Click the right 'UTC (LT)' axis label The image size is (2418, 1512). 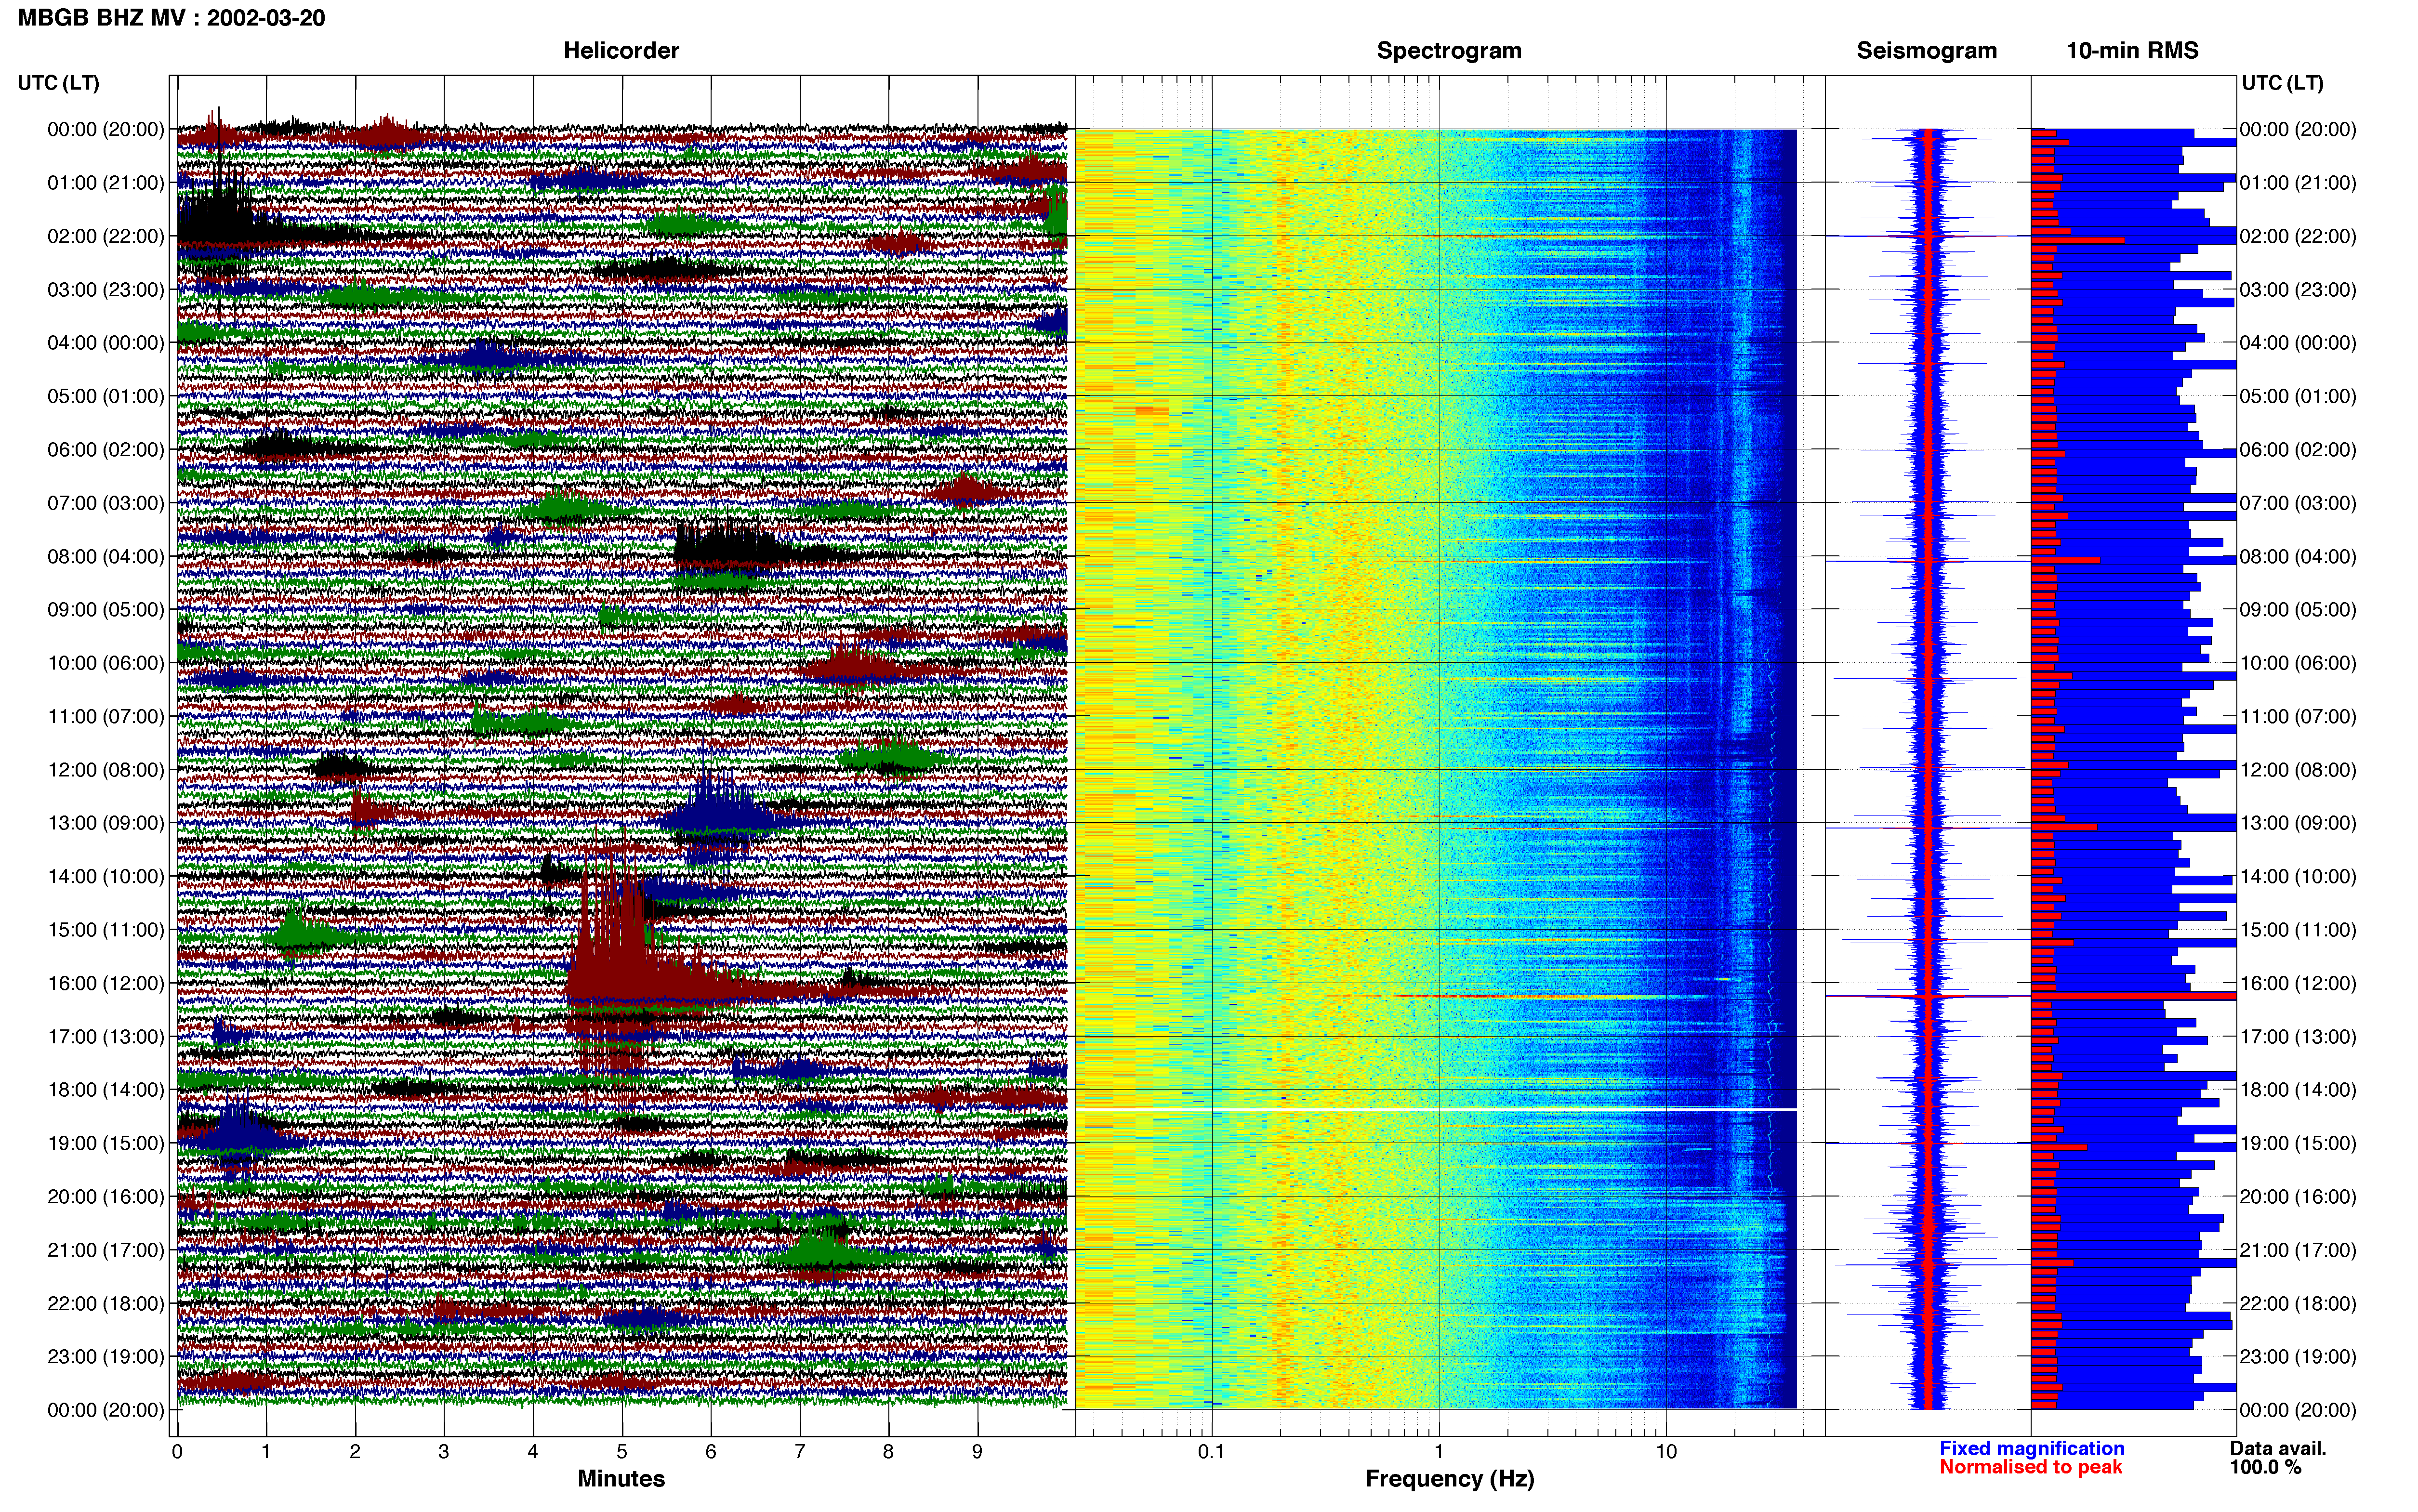coord(2282,83)
